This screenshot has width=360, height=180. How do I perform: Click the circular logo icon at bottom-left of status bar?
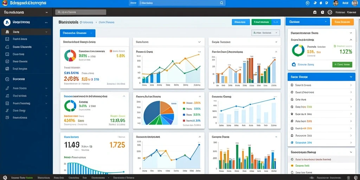click(5, 178)
